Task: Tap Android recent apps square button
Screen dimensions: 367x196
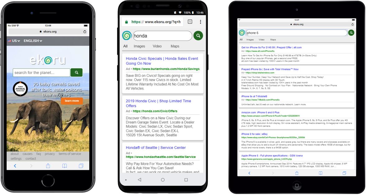Action: pos(186,180)
